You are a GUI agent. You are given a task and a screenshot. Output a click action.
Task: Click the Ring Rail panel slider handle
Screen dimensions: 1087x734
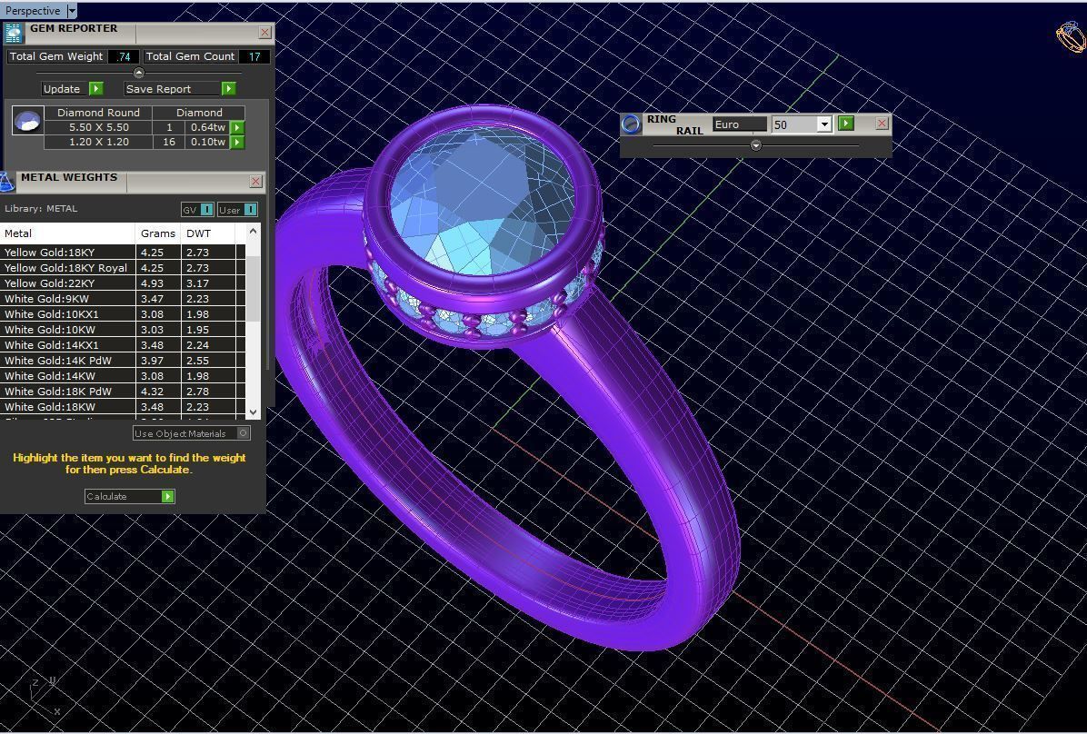click(756, 144)
